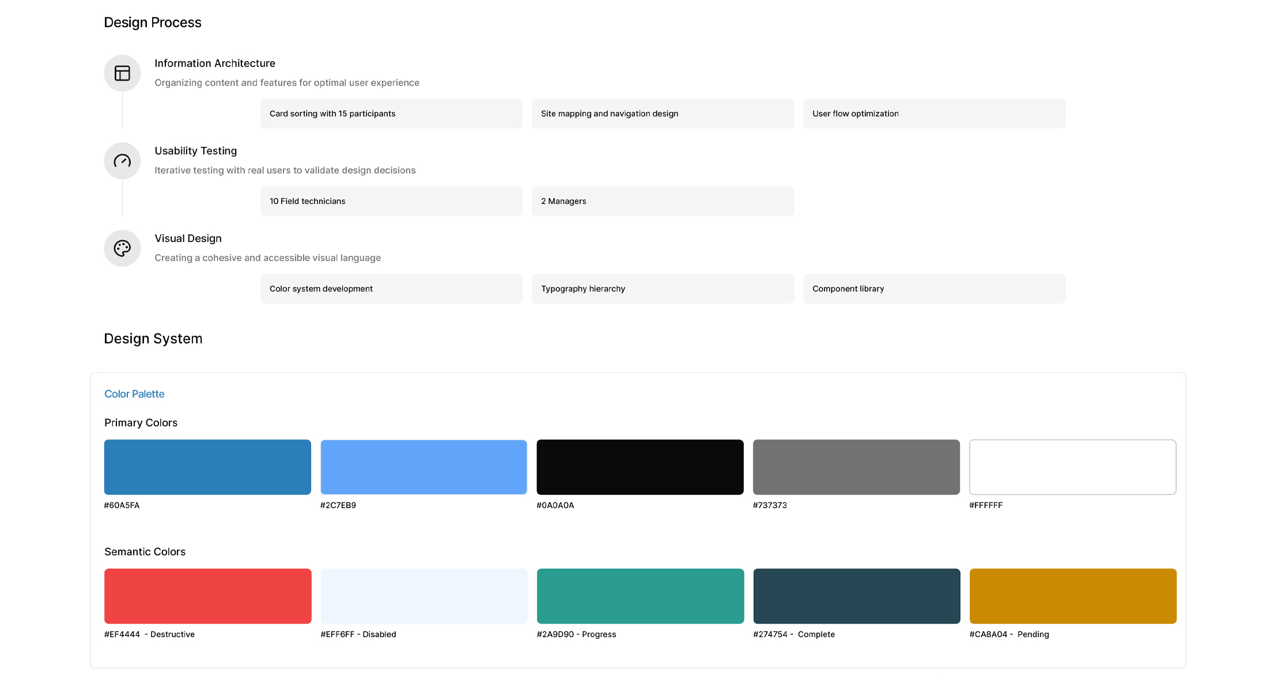Viewport: 1275px width, 689px height.
Task: Click the Component library chip
Action: tap(934, 289)
